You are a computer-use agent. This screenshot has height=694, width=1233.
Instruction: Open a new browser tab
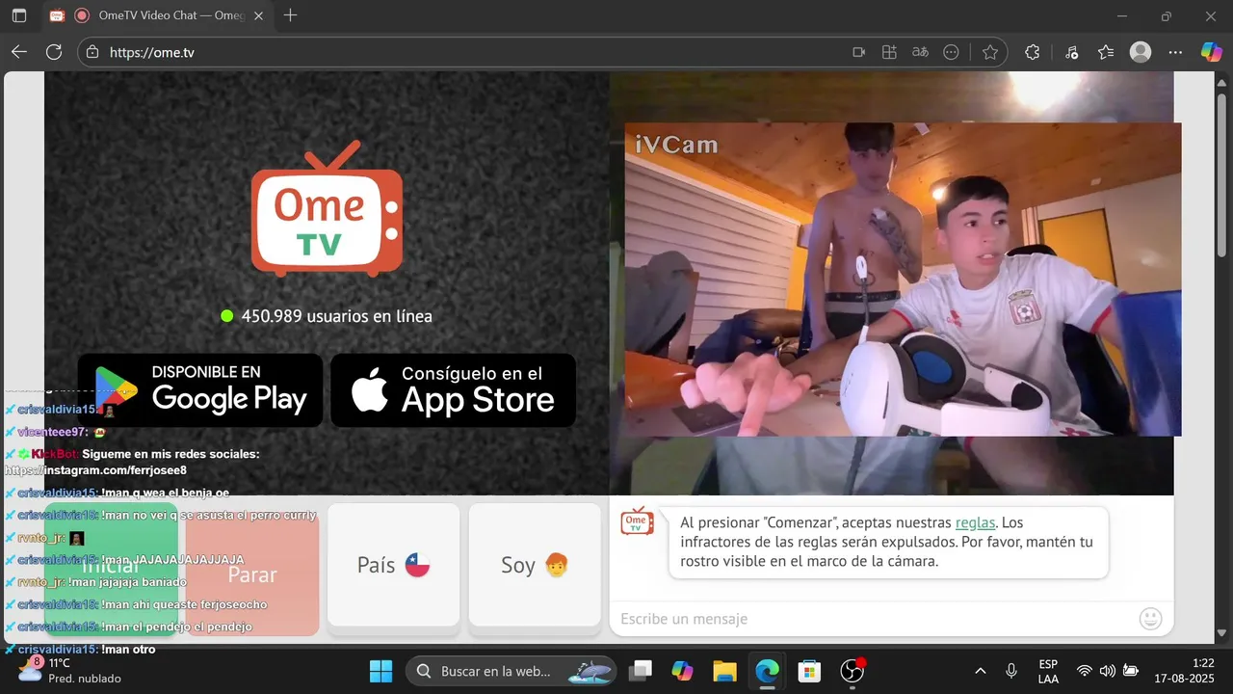coord(290,15)
